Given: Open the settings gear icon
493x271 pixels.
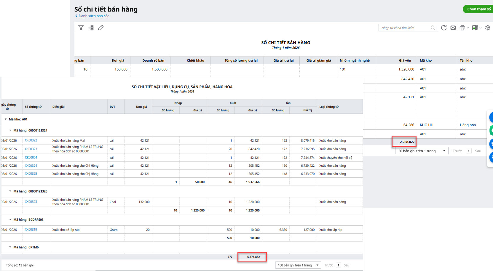Looking at the screenshot, I should [488, 28].
